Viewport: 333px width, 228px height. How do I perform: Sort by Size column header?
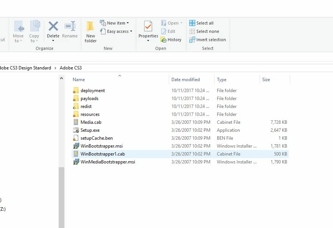click(266, 80)
